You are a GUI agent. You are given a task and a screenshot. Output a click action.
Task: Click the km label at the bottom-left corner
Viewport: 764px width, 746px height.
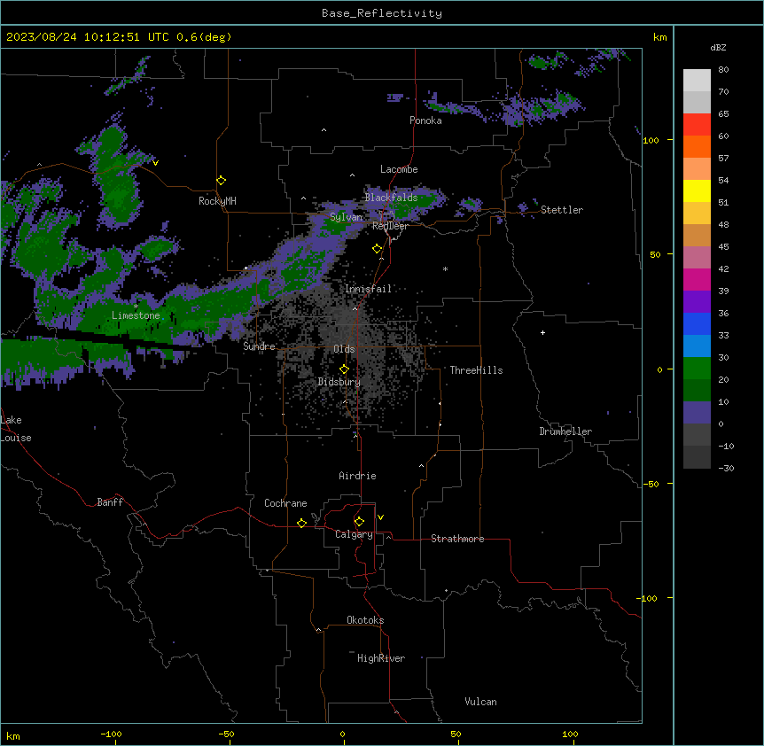click(13, 735)
